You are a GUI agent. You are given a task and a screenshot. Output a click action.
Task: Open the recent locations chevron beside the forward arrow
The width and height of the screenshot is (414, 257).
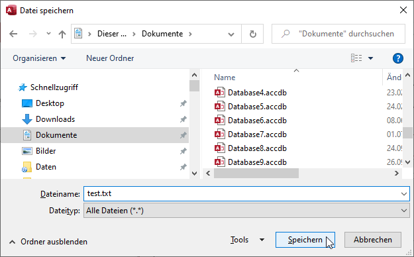48,34
